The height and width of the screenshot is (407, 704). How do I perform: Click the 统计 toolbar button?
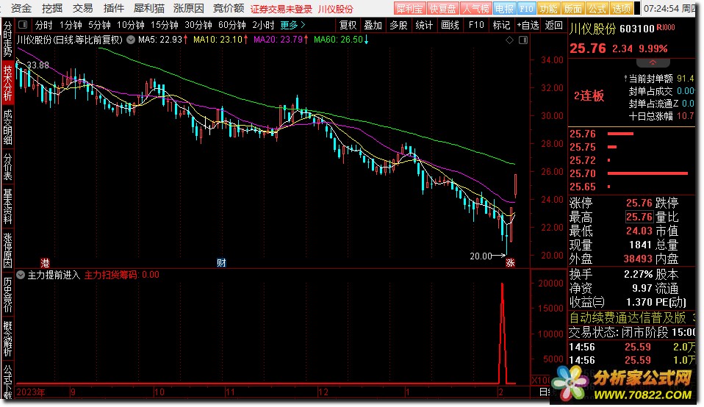(x=424, y=25)
